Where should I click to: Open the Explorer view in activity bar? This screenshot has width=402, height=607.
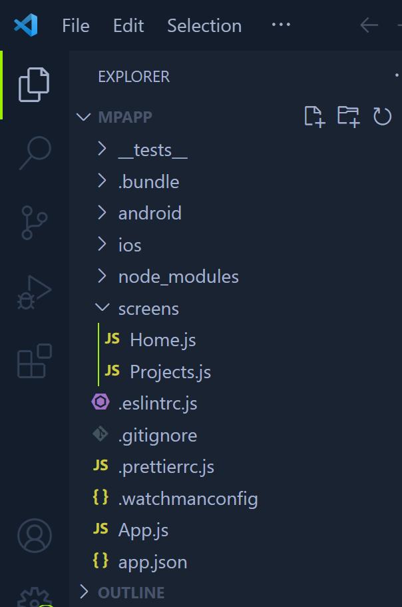tap(34, 85)
